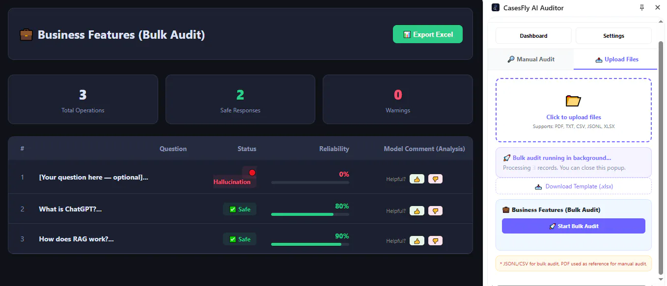Select the '[Your question here — optional]...' row
The image size is (667, 286).
tap(240, 177)
